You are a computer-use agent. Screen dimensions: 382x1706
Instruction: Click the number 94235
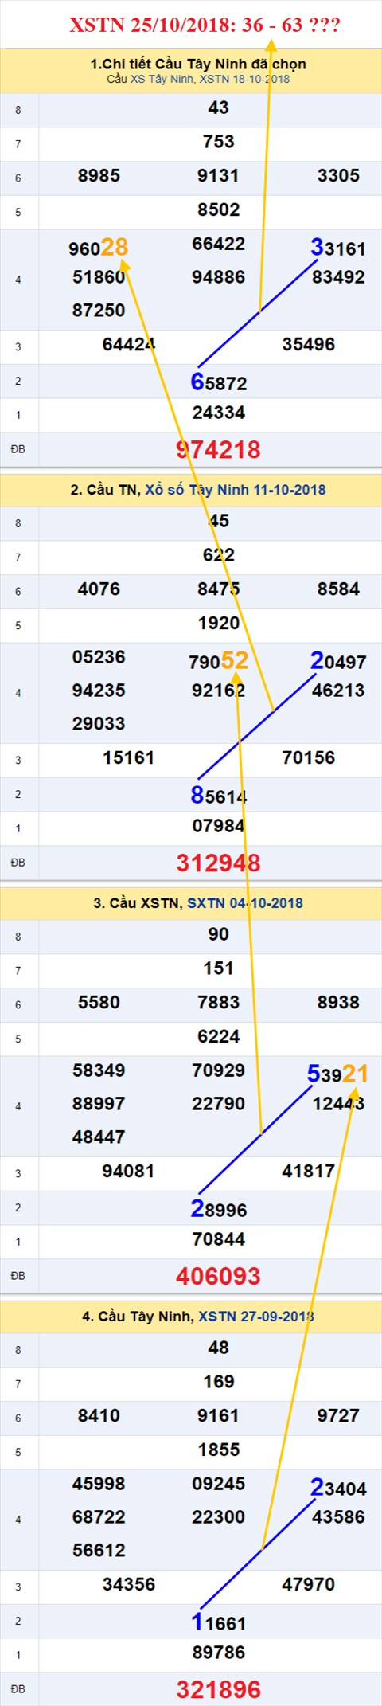99,691
